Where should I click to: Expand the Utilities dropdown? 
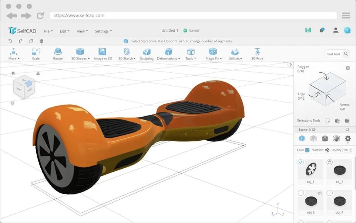click(x=235, y=54)
